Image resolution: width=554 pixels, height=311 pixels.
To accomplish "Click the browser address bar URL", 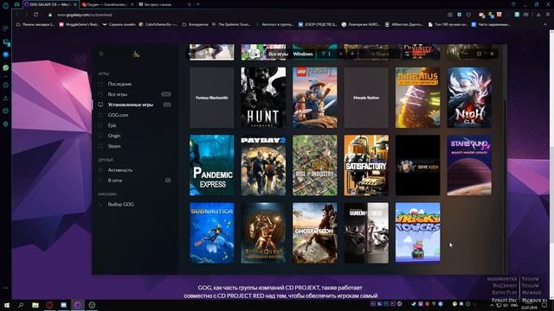I will [85, 15].
